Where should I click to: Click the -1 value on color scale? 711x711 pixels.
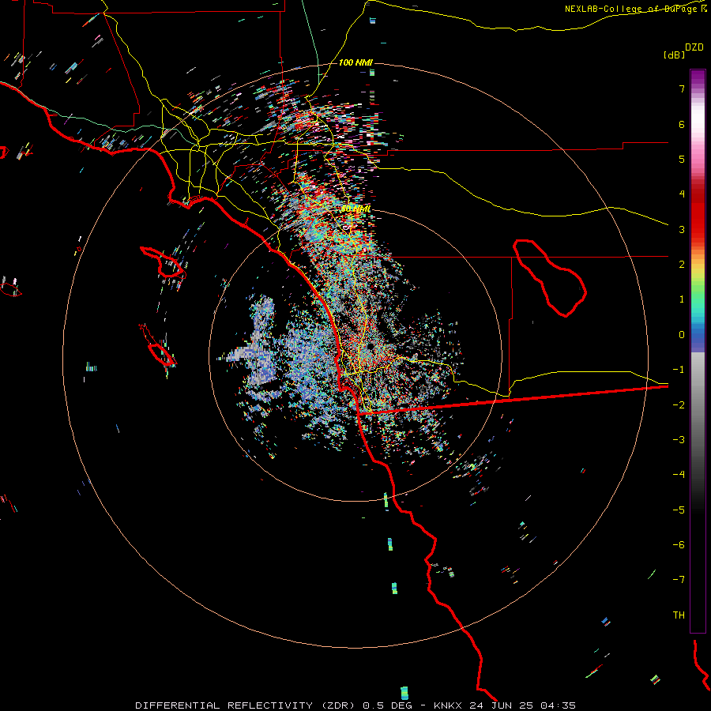[679, 370]
